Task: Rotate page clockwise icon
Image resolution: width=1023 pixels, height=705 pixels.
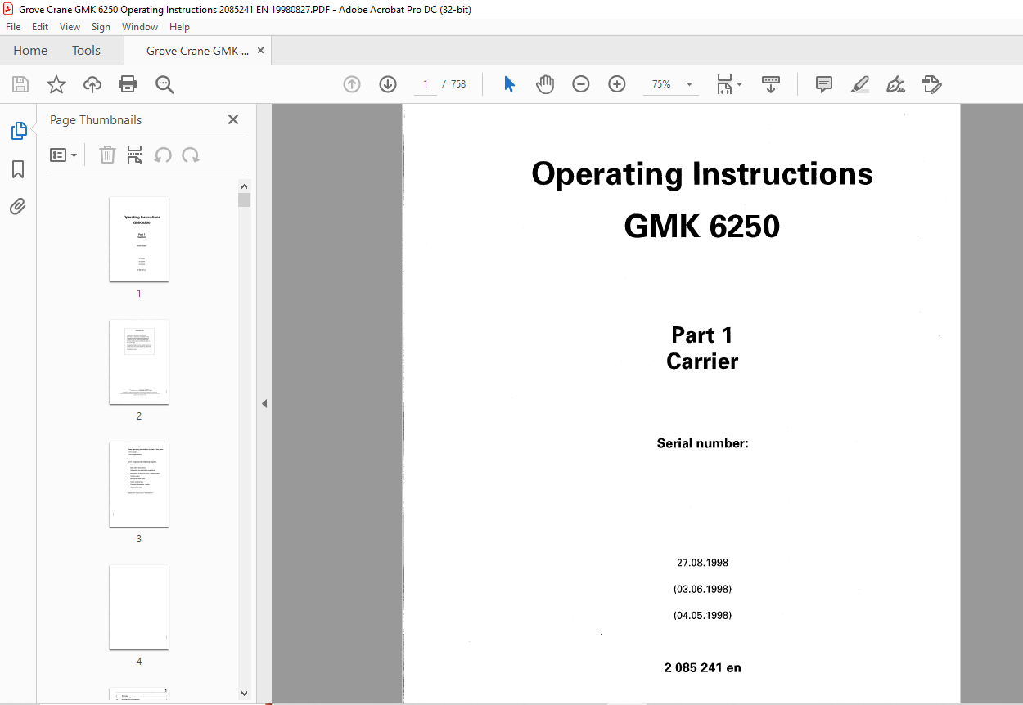Action: [x=191, y=155]
